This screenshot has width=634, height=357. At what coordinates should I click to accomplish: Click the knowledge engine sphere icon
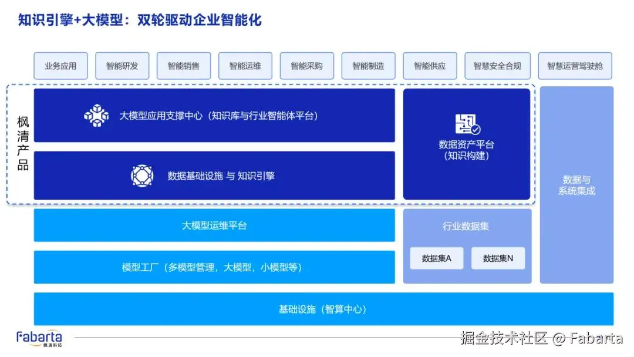[142, 176]
